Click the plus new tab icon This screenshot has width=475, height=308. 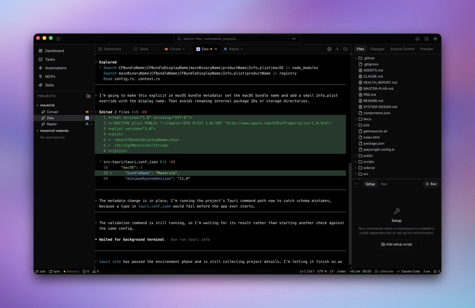[337, 49]
